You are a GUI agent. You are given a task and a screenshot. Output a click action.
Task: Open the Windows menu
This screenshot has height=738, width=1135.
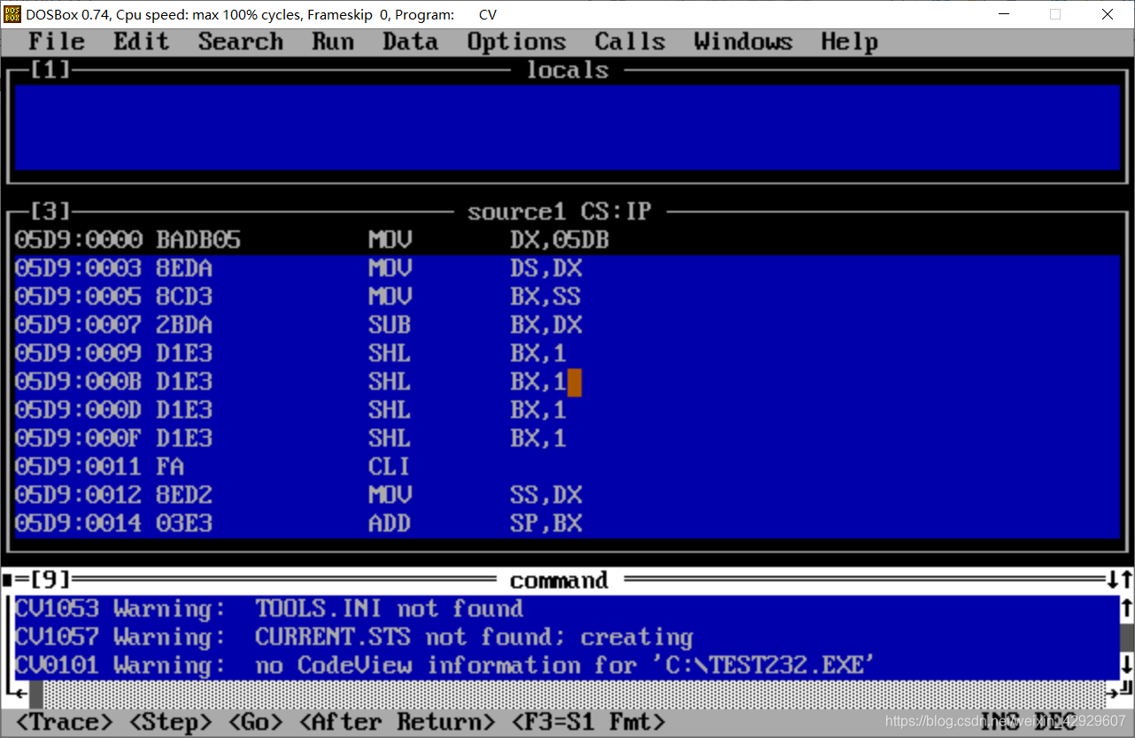tap(744, 42)
